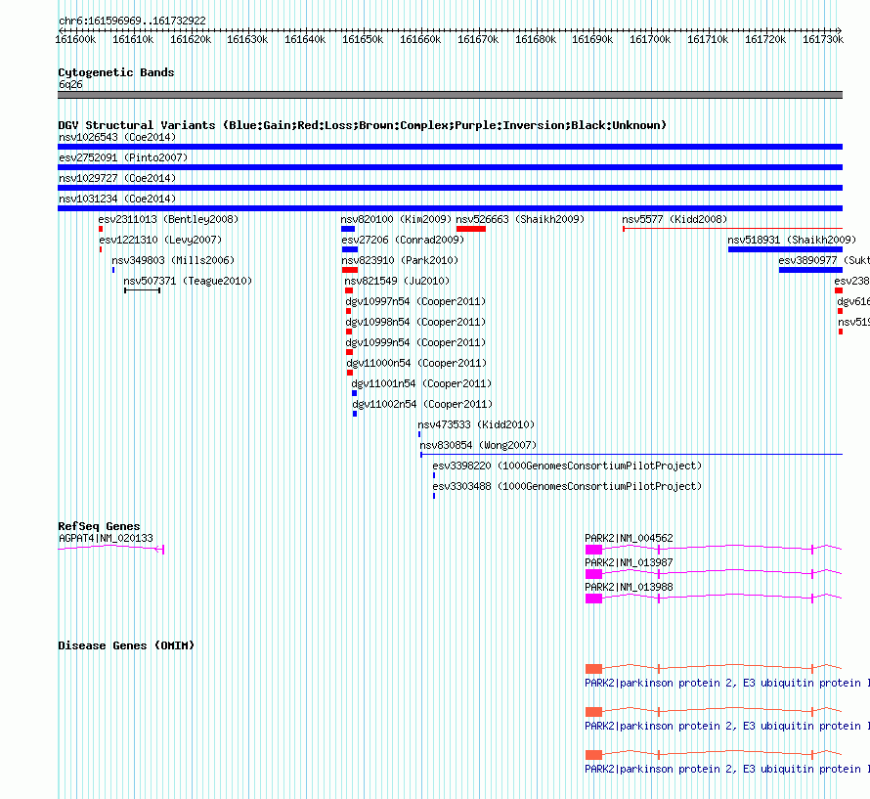Image resolution: width=870 pixels, height=799 pixels.
Task: Click esv3303488 1000GenomesConsortiumPilotProject label
Action: tap(567, 486)
